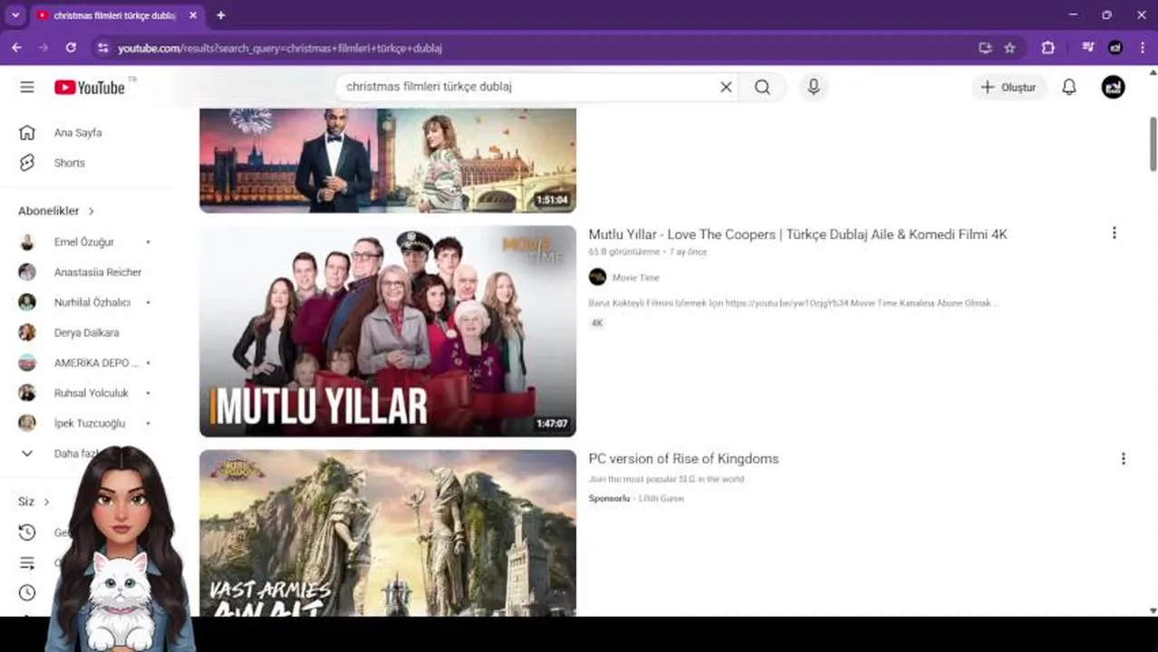Click the page vertical scrollbar
The height and width of the screenshot is (652, 1158).
point(1153,142)
